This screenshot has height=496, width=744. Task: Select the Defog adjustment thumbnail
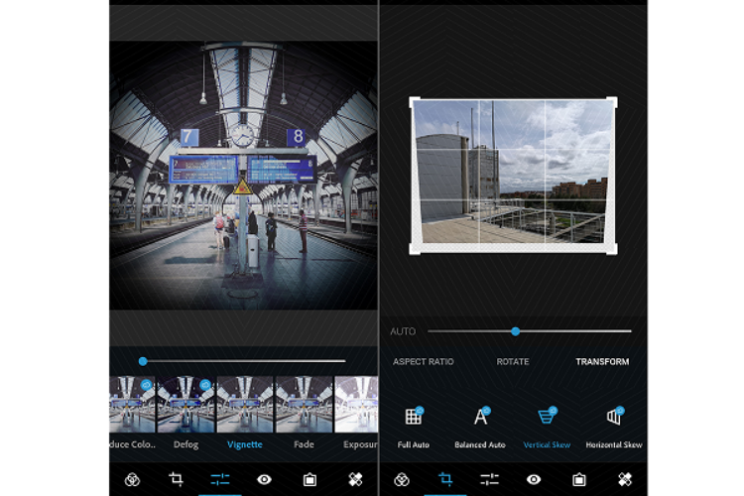186,404
